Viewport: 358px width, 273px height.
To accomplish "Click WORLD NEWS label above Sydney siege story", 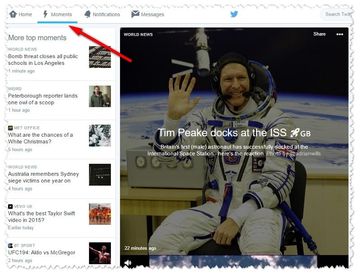I will pos(22,167).
